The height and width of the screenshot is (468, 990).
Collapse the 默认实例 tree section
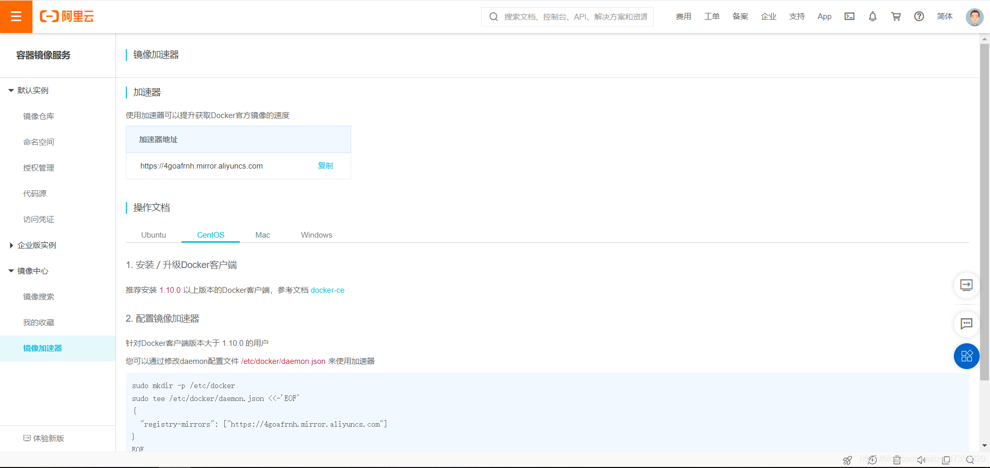tap(11, 90)
